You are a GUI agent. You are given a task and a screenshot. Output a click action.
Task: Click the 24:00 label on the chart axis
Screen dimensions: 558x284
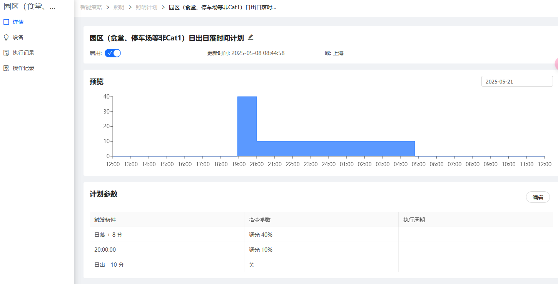328,164
